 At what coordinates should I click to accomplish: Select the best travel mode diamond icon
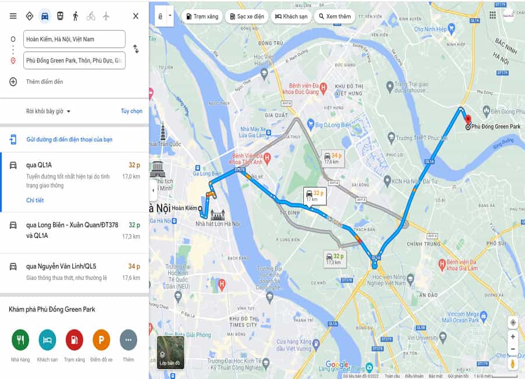(x=30, y=16)
